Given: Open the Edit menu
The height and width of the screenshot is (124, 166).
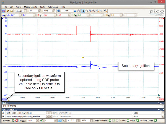Looking at the screenshot, I should pyautogui.click(x=11, y=7).
